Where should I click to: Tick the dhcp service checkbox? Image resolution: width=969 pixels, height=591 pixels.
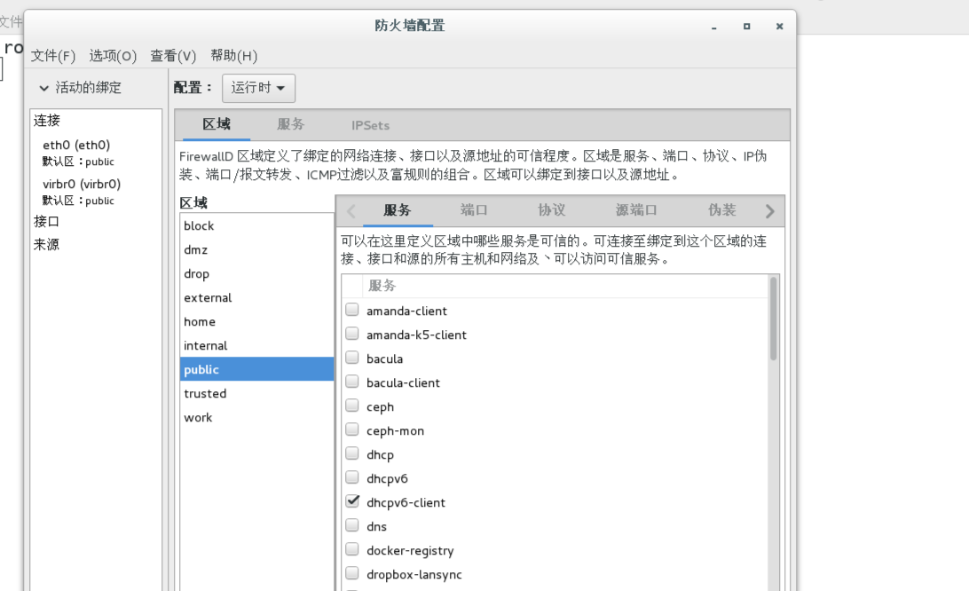(352, 453)
